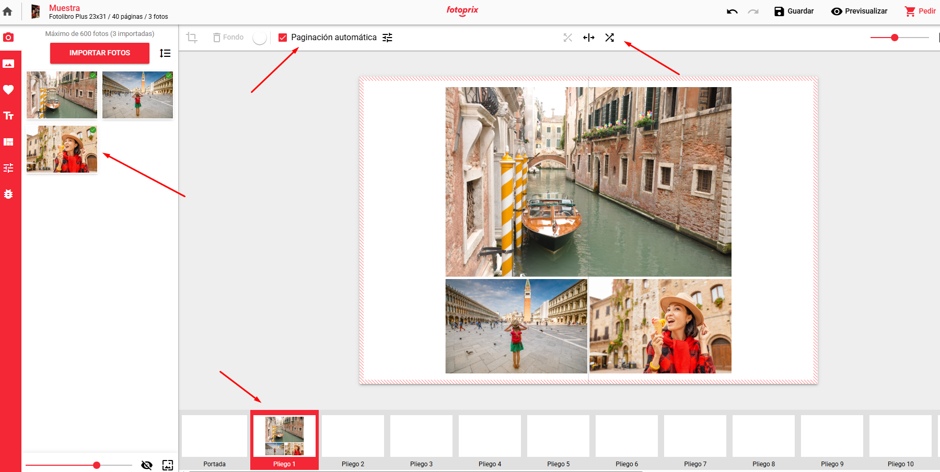Screen dimensions: 940x472
Task: Open the camera photos panel in sidebar
Action: [8, 38]
